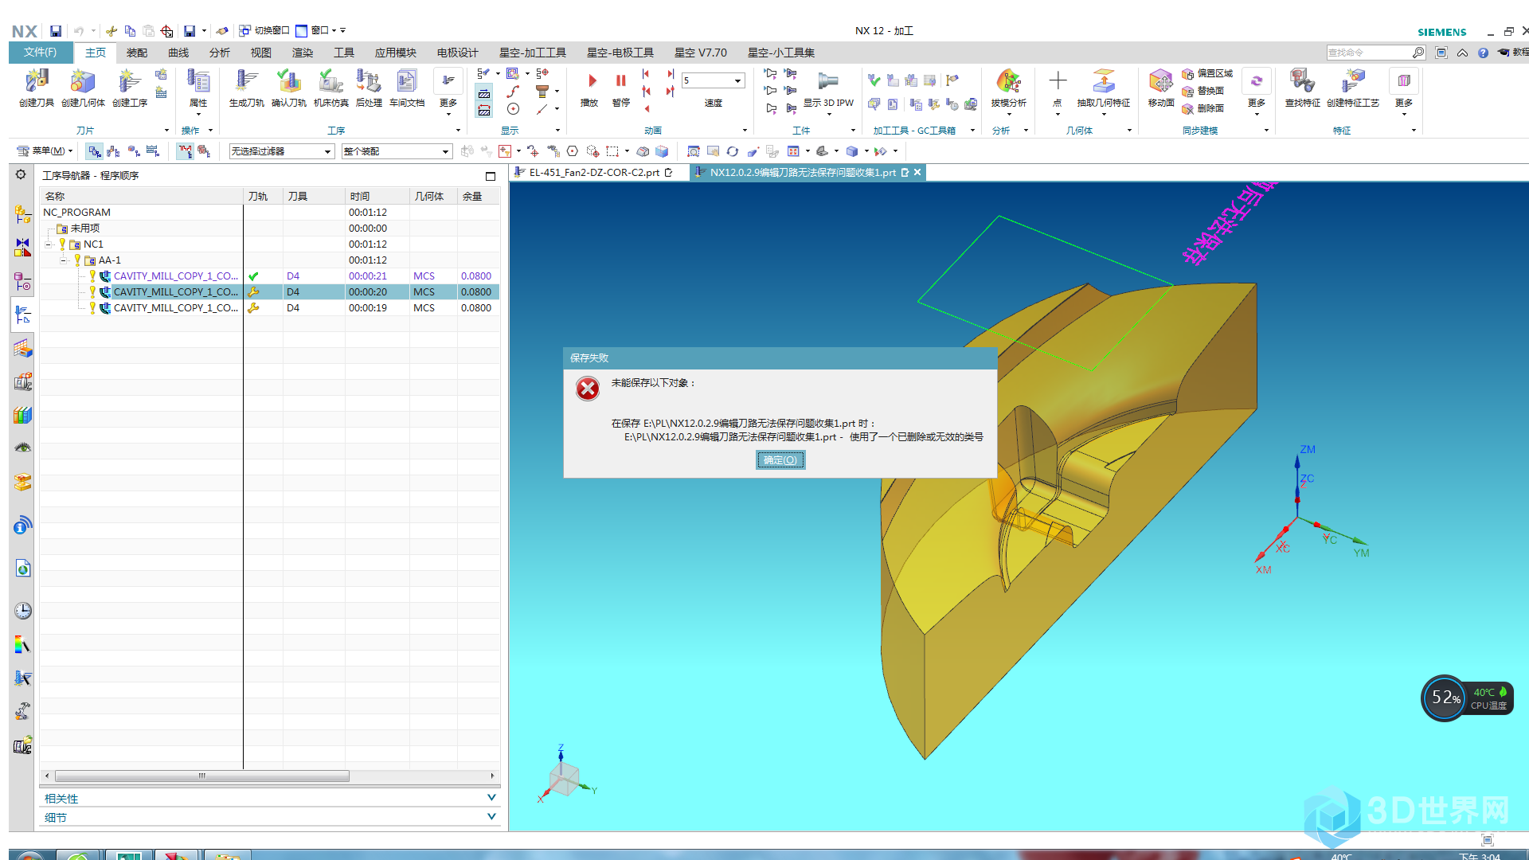Image resolution: width=1529 pixels, height=860 pixels.
Task: Open the 菜单(M) menu dropdown
Action: (x=45, y=151)
